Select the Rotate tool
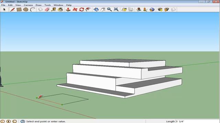Screen dimensions: 220x123 pyautogui.click(x=81, y=10)
